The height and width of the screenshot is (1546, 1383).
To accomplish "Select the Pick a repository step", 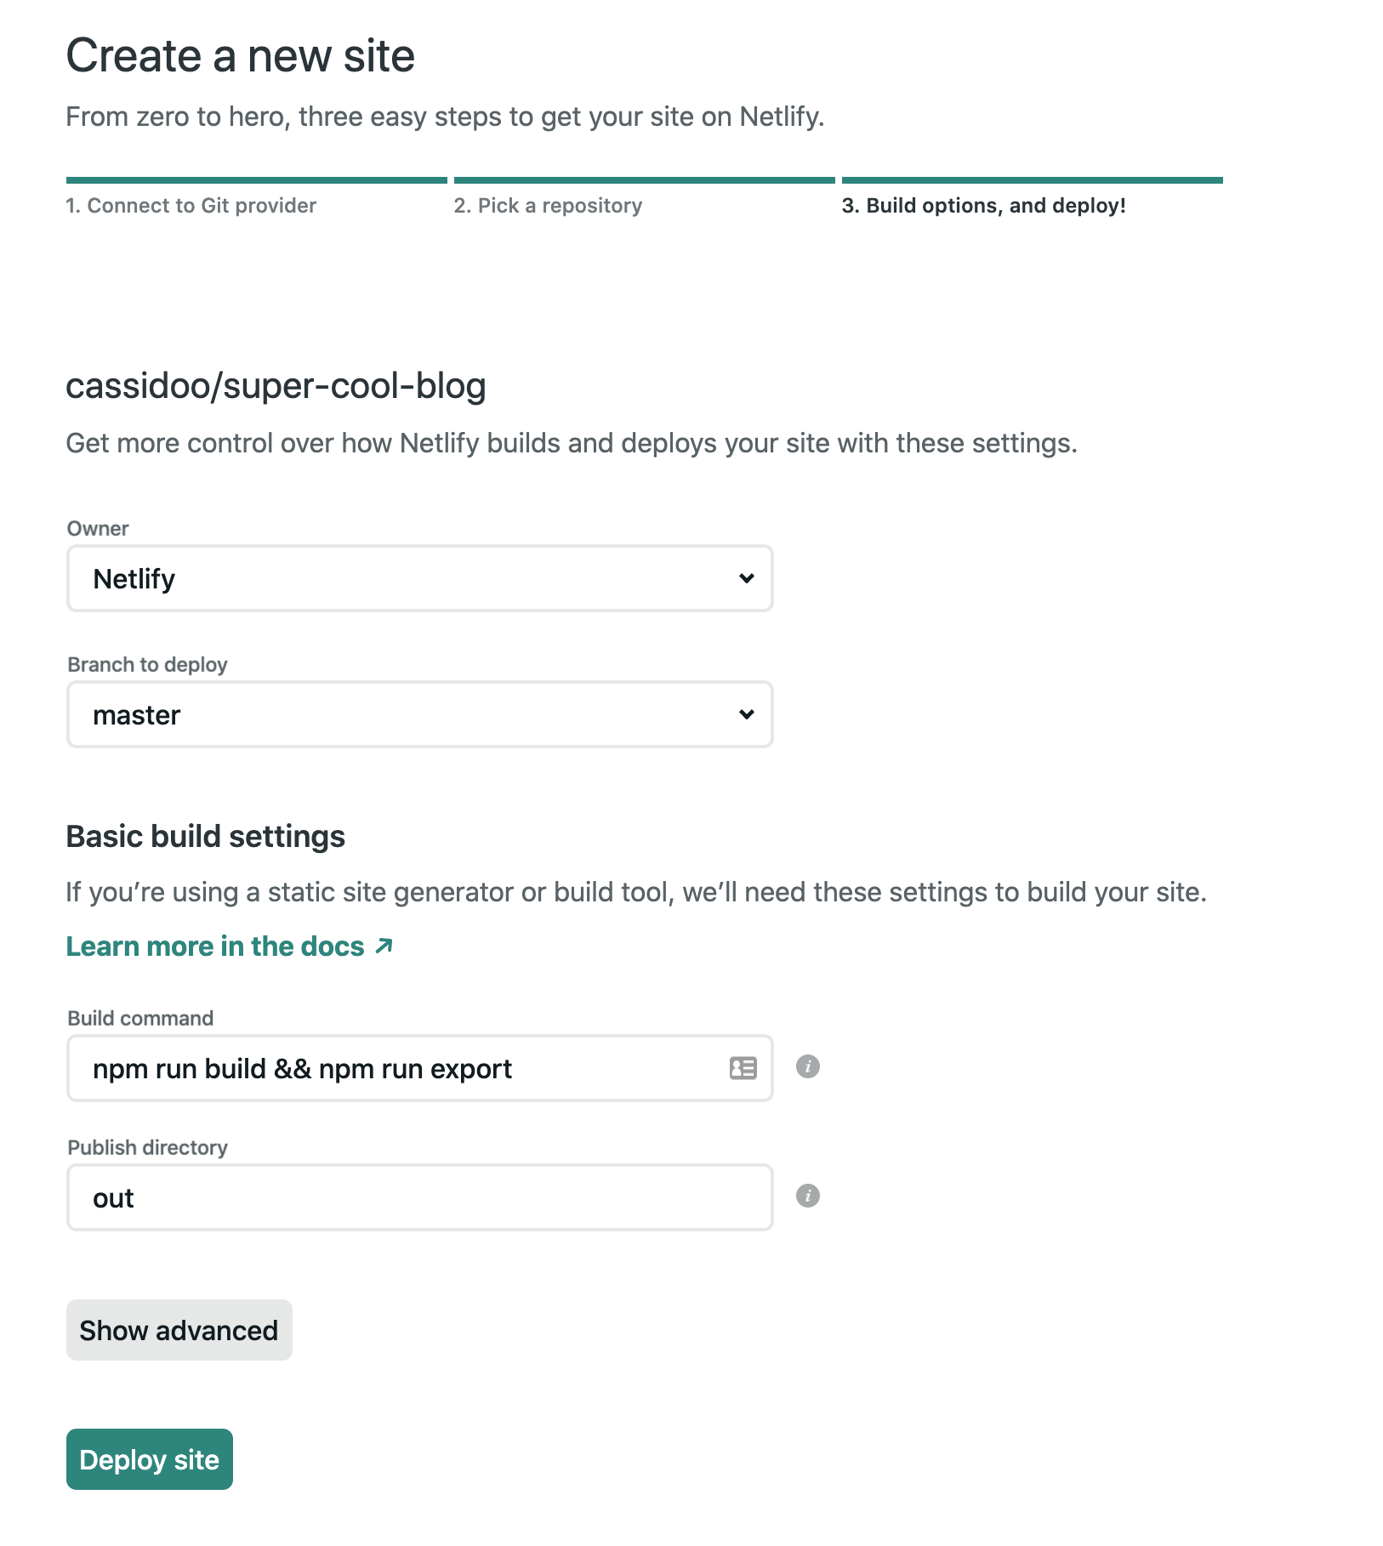I will 548,205.
